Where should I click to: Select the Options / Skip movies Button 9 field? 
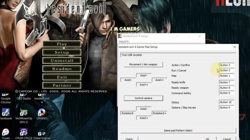pyautogui.click(x=227, y=108)
